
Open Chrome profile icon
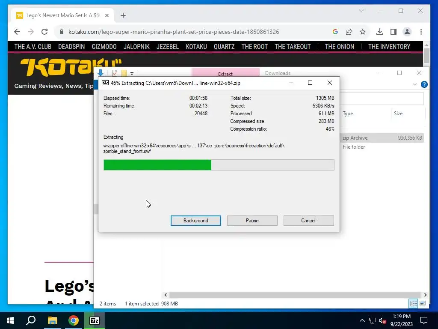[407, 32]
